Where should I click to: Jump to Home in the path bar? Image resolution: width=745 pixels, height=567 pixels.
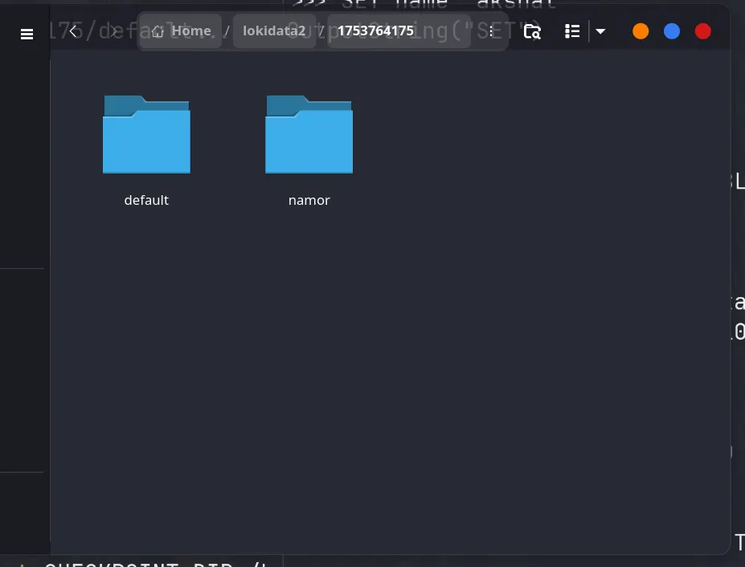(181, 31)
